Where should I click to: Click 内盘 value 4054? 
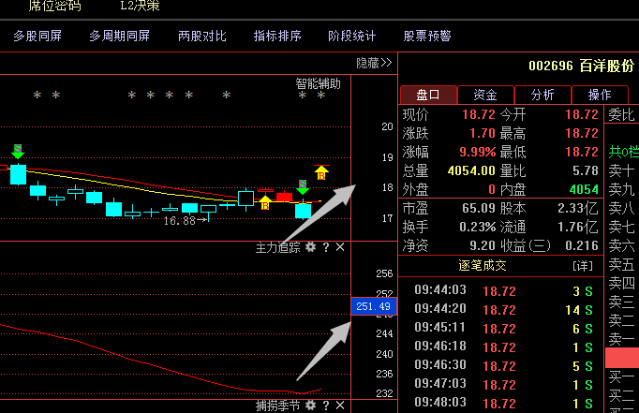point(584,189)
